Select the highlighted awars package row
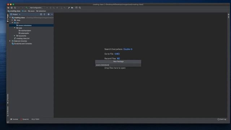This screenshot has width=231, height=130. tap(31, 25)
